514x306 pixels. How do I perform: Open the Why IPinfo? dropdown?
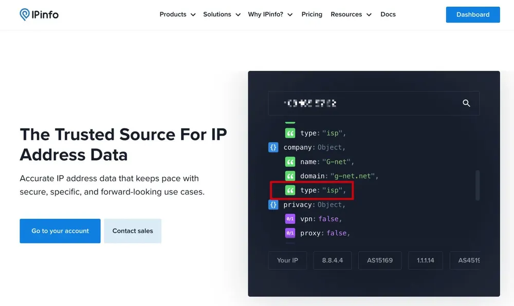tap(270, 14)
